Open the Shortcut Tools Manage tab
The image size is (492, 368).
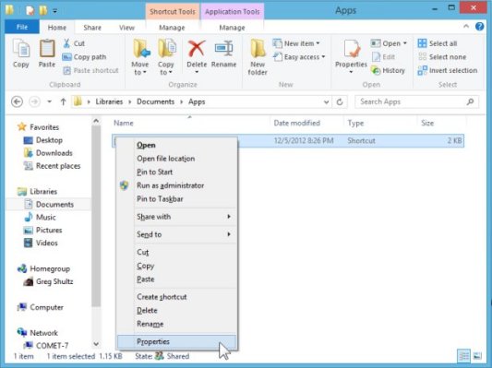point(172,28)
